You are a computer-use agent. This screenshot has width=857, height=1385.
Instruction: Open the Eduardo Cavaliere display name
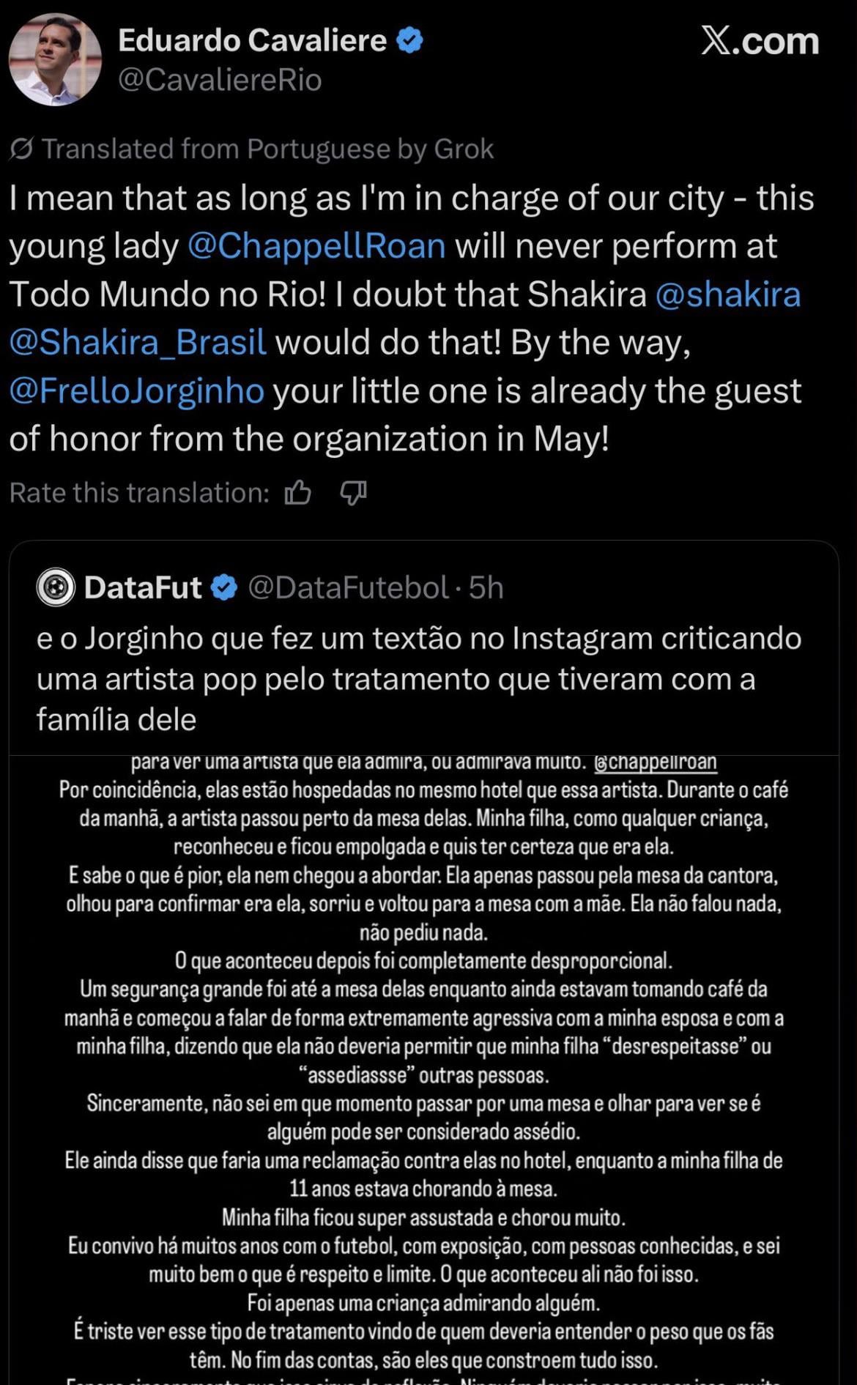(x=252, y=41)
